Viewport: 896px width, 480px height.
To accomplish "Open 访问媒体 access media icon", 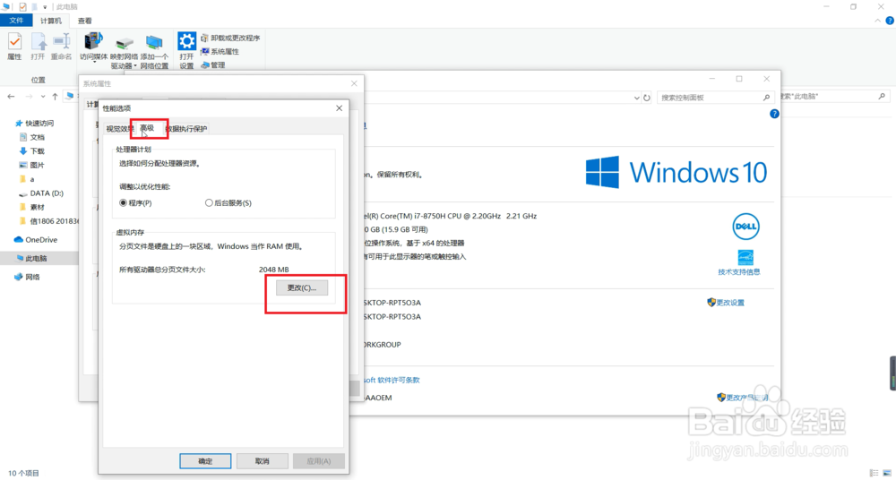I will pos(94,48).
